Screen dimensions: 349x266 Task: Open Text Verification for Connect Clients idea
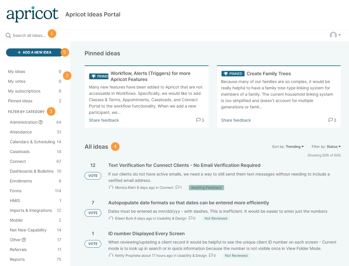coord(184,165)
